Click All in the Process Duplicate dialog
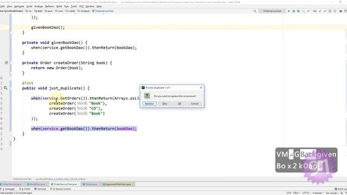This screenshot has height=195, width=347. 179,103
